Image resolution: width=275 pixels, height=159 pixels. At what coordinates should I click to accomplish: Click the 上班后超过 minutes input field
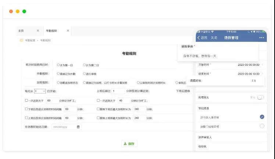(118, 91)
